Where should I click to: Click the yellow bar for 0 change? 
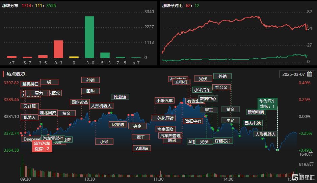(74, 57)
